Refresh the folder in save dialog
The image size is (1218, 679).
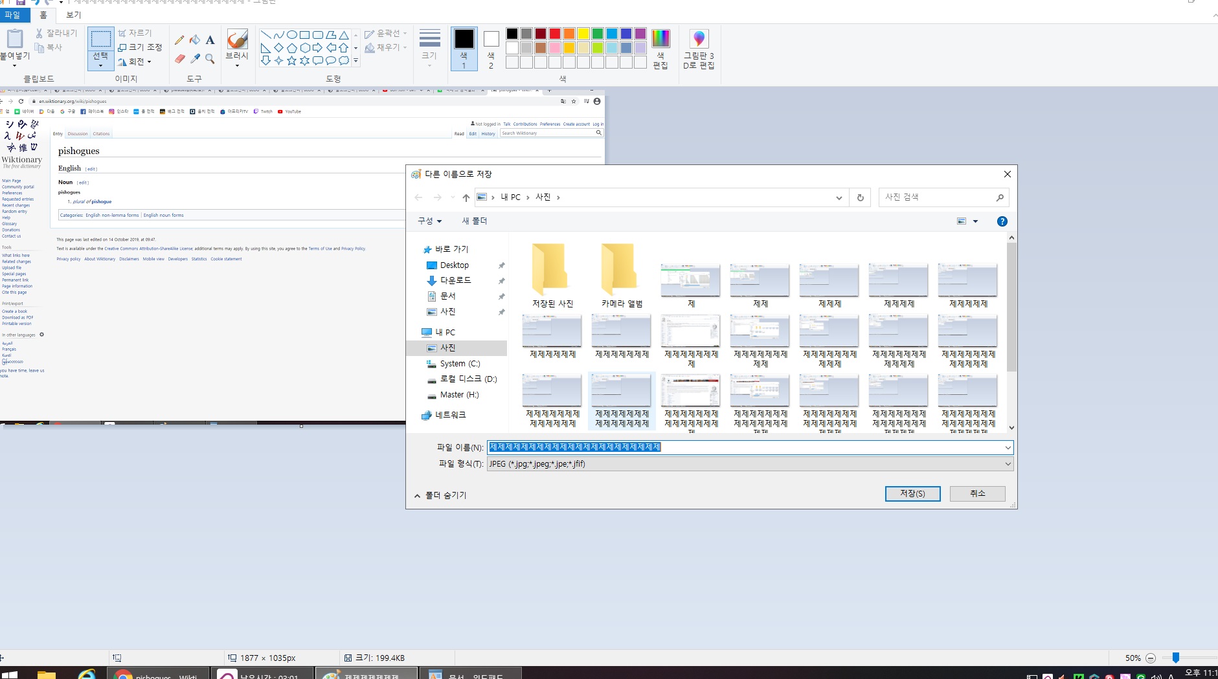(x=861, y=197)
